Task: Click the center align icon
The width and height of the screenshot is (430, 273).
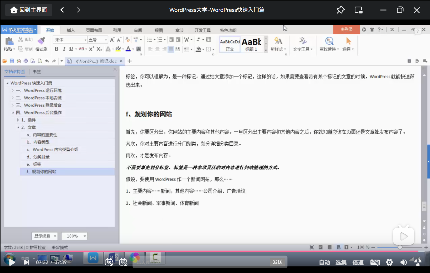Action: (157, 49)
